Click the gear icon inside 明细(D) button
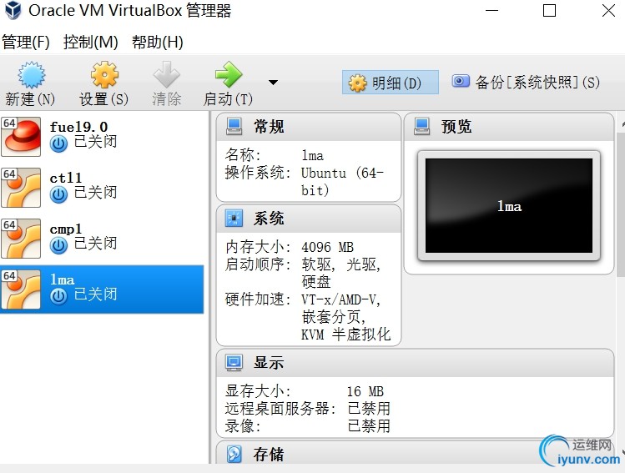The height and width of the screenshot is (473, 625). [357, 83]
